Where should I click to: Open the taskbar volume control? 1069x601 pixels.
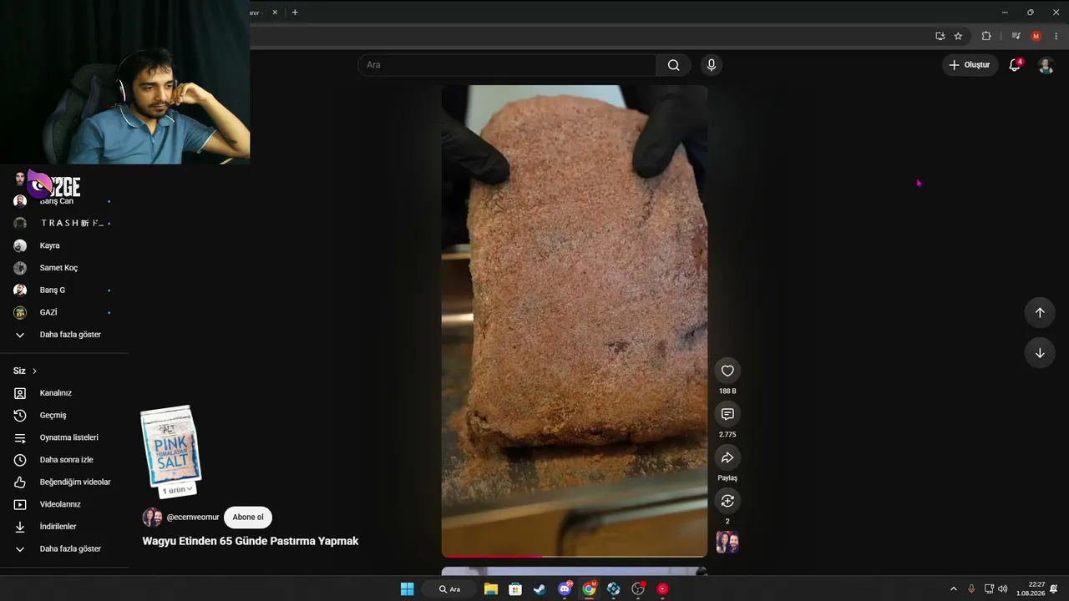coord(1002,589)
